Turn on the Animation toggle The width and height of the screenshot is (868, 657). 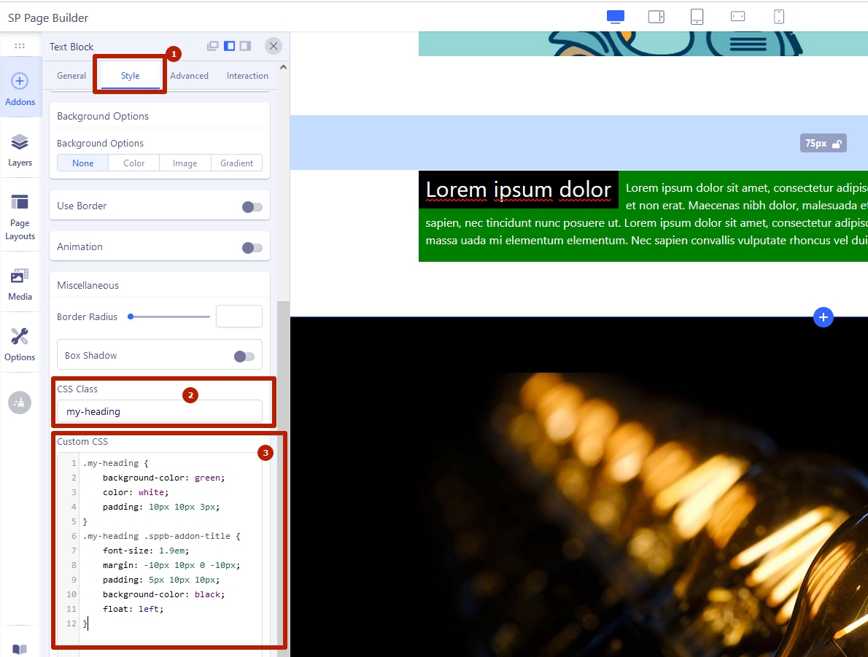coord(252,248)
